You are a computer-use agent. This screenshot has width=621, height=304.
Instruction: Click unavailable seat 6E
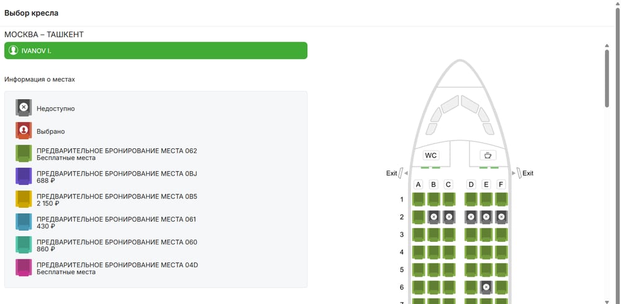[x=486, y=287]
